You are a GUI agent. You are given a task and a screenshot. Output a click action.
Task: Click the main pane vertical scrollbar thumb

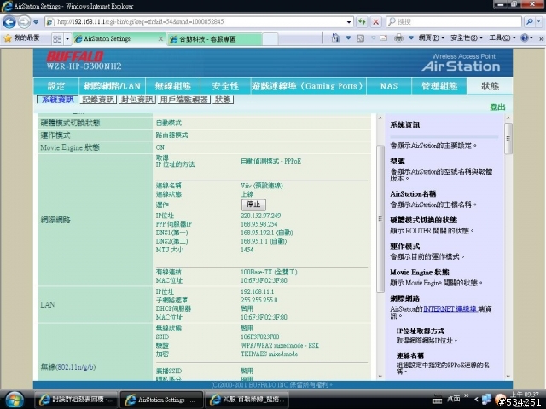click(380, 219)
